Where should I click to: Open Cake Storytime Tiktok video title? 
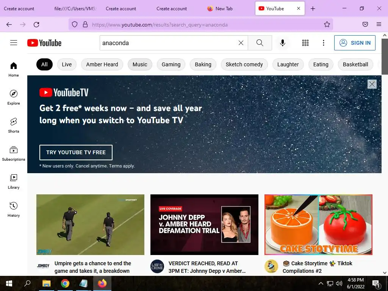coord(318,267)
